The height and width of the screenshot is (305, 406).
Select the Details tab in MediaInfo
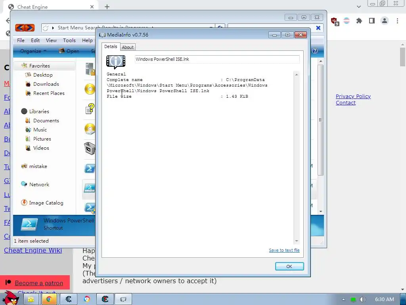[111, 47]
